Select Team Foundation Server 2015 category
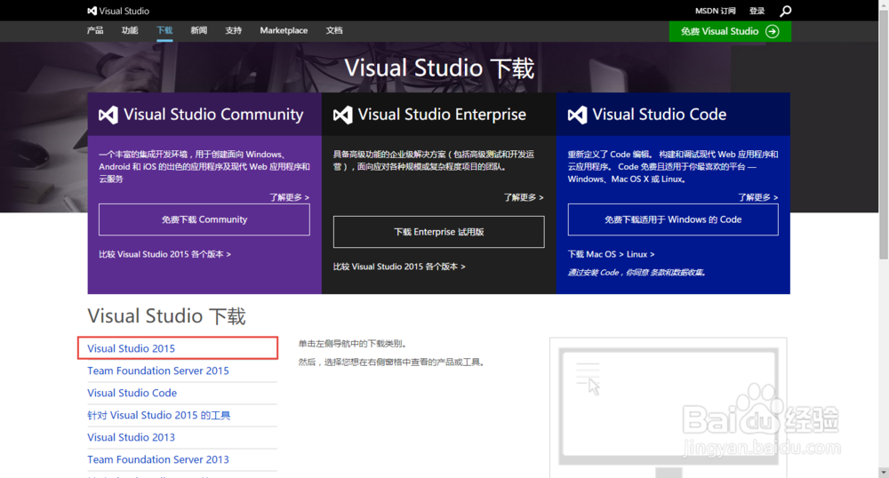Image resolution: width=889 pixels, height=478 pixels. [x=158, y=370]
